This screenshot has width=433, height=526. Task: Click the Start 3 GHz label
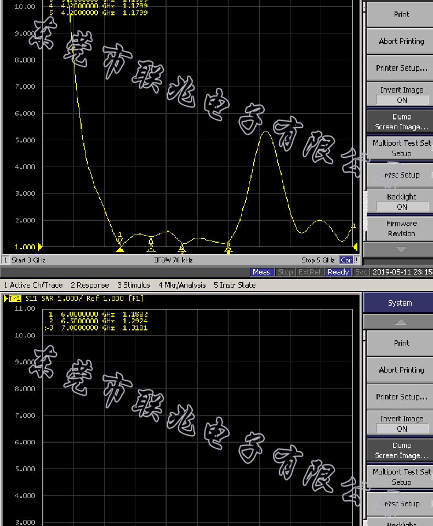coord(29,260)
